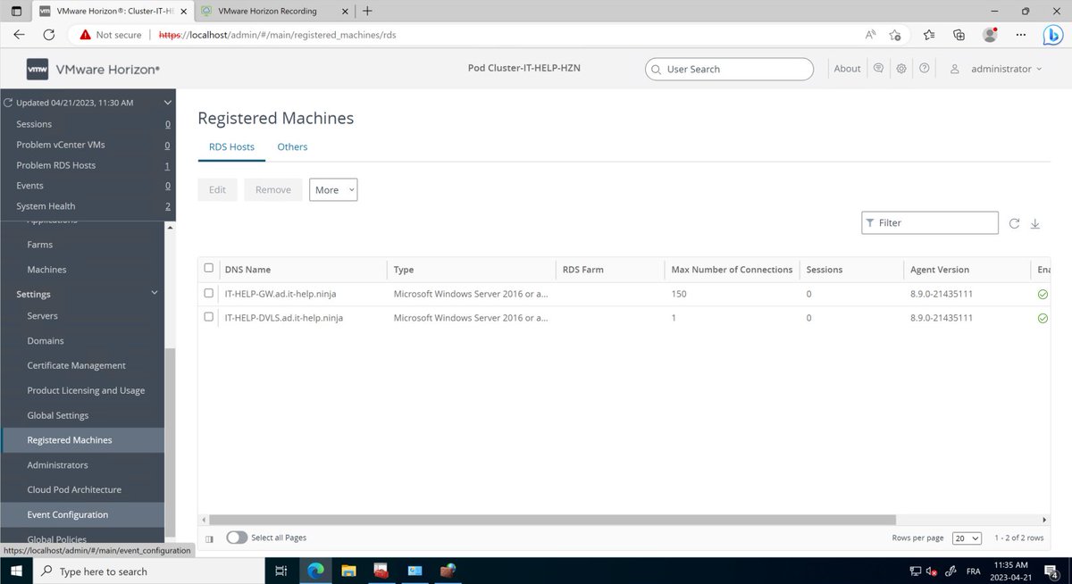Refresh the dashboard Updated timestamp icon
The image size is (1072, 584).
[x=9, y=103]
